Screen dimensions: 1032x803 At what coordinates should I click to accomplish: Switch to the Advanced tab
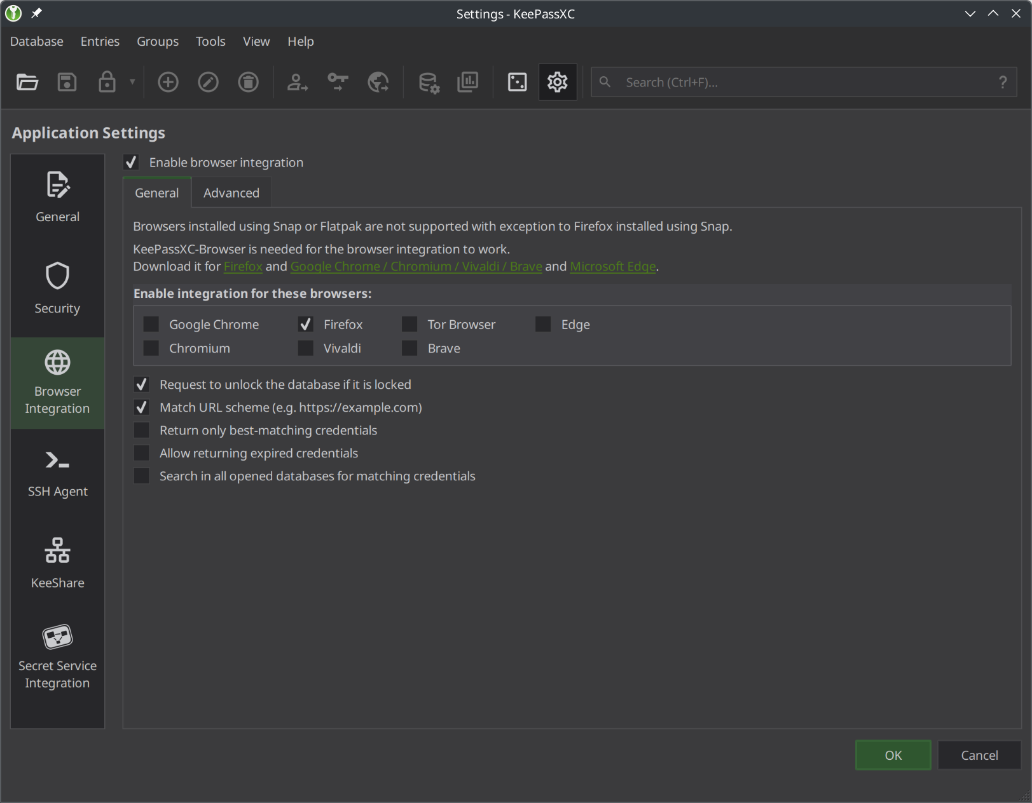231,193
